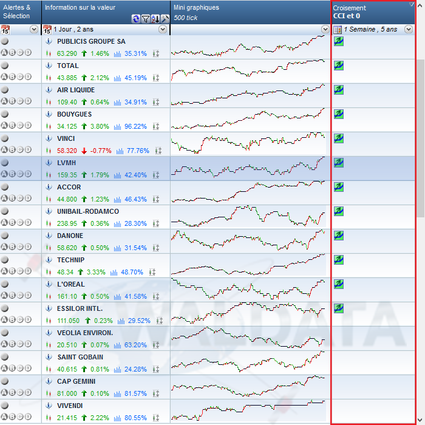Open the 1 Jour, 2 ans period dropdown
The height and width of the screenshot is (425, 425).
point(163,29)
